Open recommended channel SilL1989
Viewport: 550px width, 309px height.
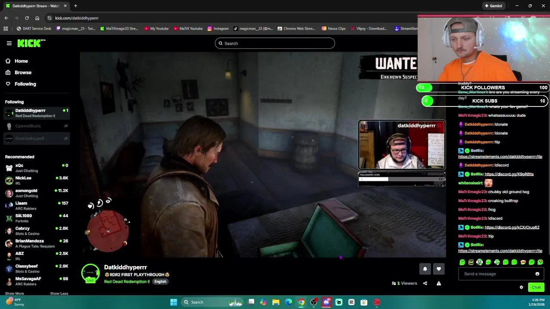point(37,218)
